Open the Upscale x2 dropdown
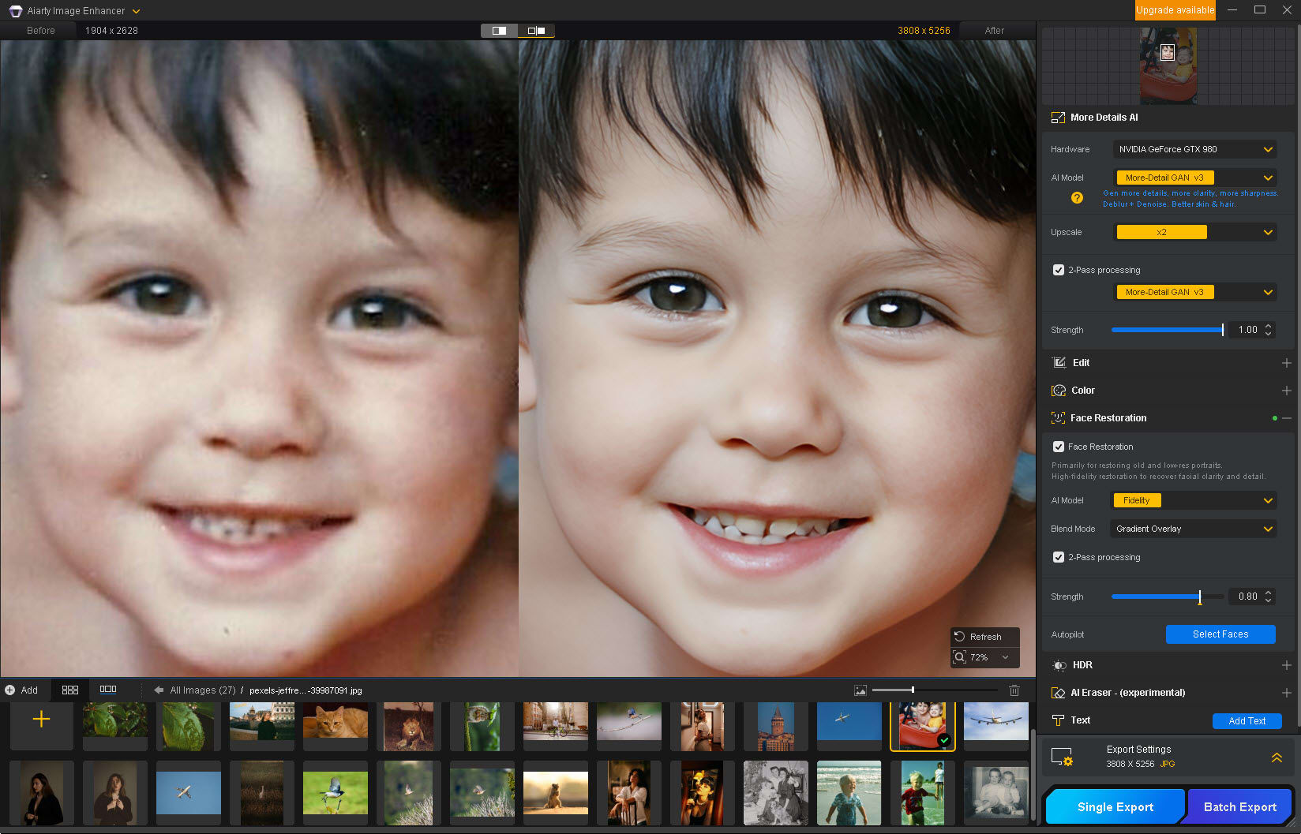 click(1194, 232)
